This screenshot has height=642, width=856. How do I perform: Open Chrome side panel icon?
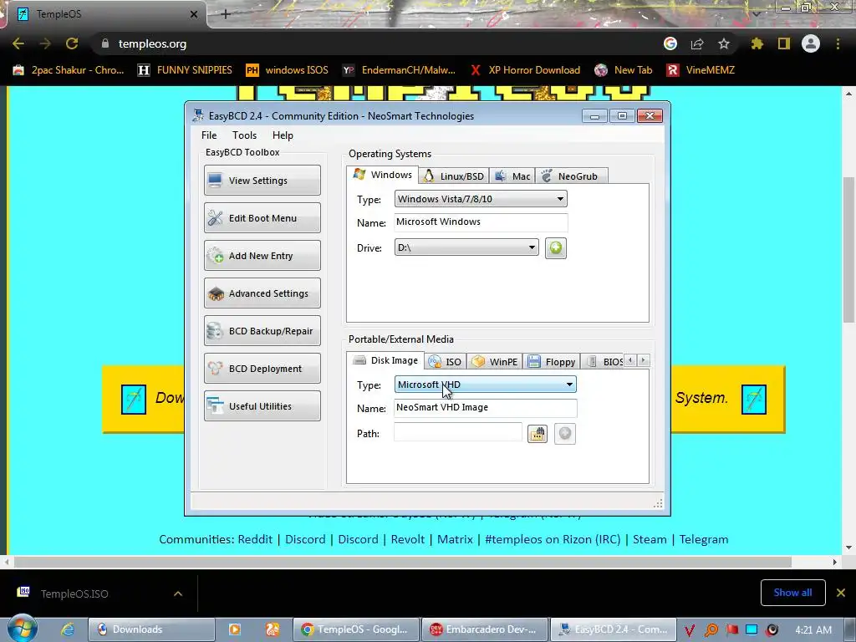(784, 43)
